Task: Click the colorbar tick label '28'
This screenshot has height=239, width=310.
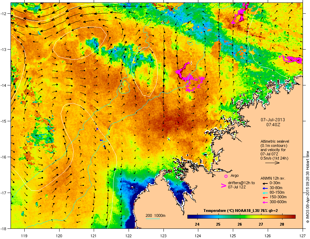Action: pos(282,224)
